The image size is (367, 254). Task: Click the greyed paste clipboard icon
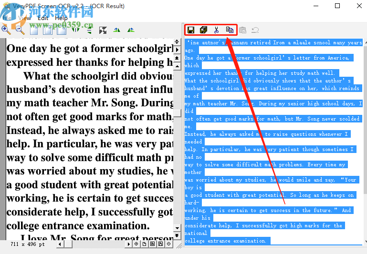tap(243, 30)
